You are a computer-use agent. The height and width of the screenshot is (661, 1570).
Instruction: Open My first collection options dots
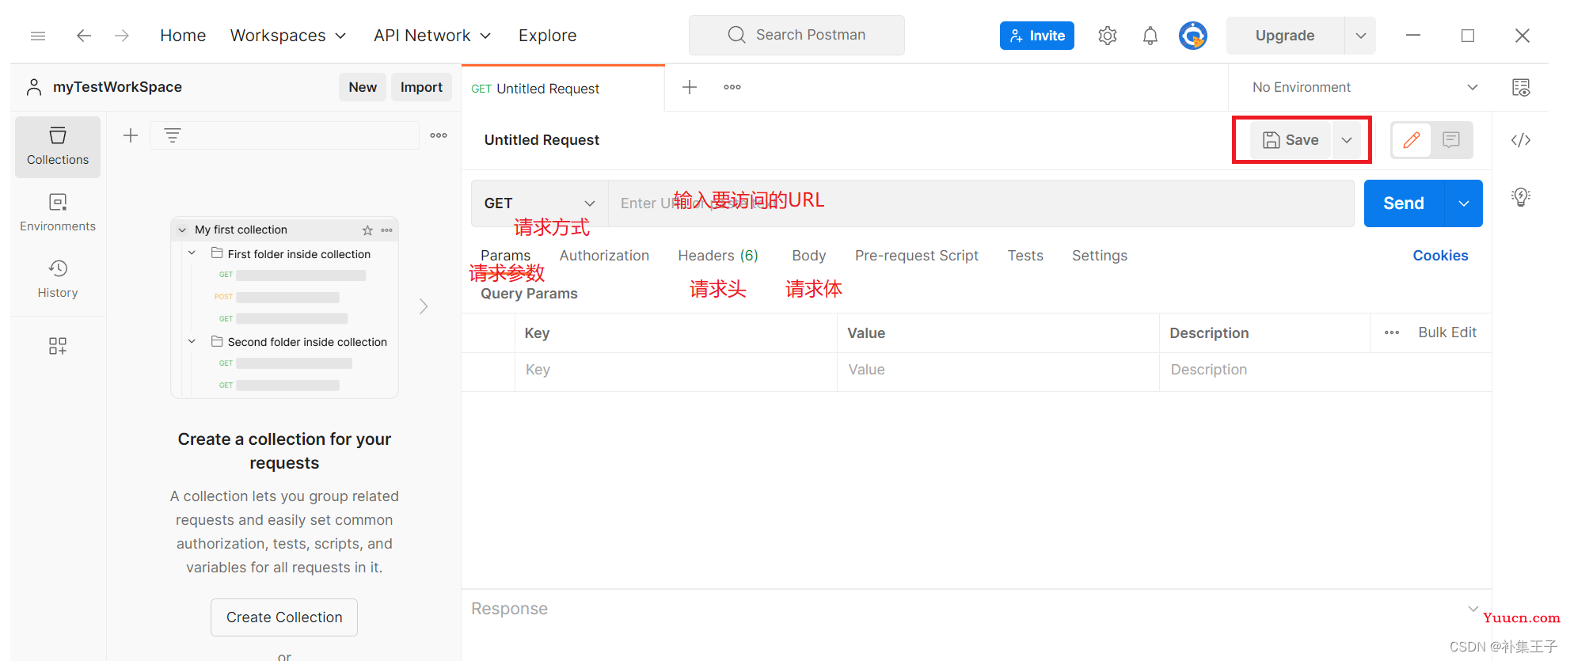pos(386,230)
